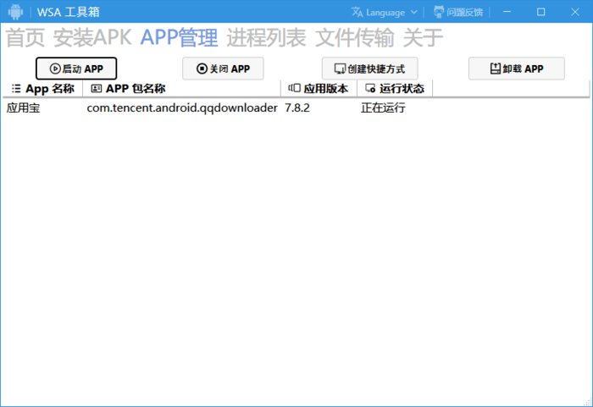Click the 应用版本 column header
The height and width of the screenshot is (407, 593).
pos(318,88)
